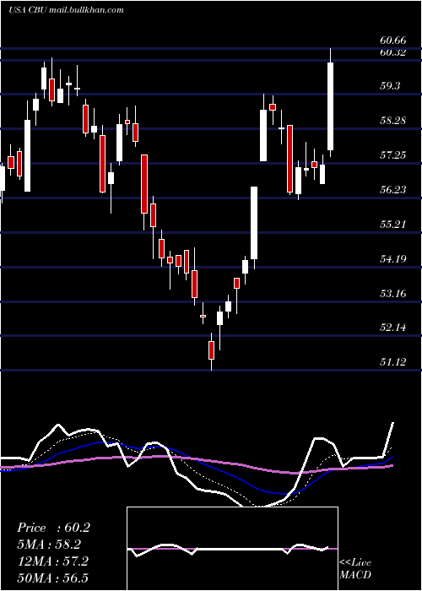Click the '5MA : 58.2' readout
Screen dimensions: 422x591
pos(49,545)
